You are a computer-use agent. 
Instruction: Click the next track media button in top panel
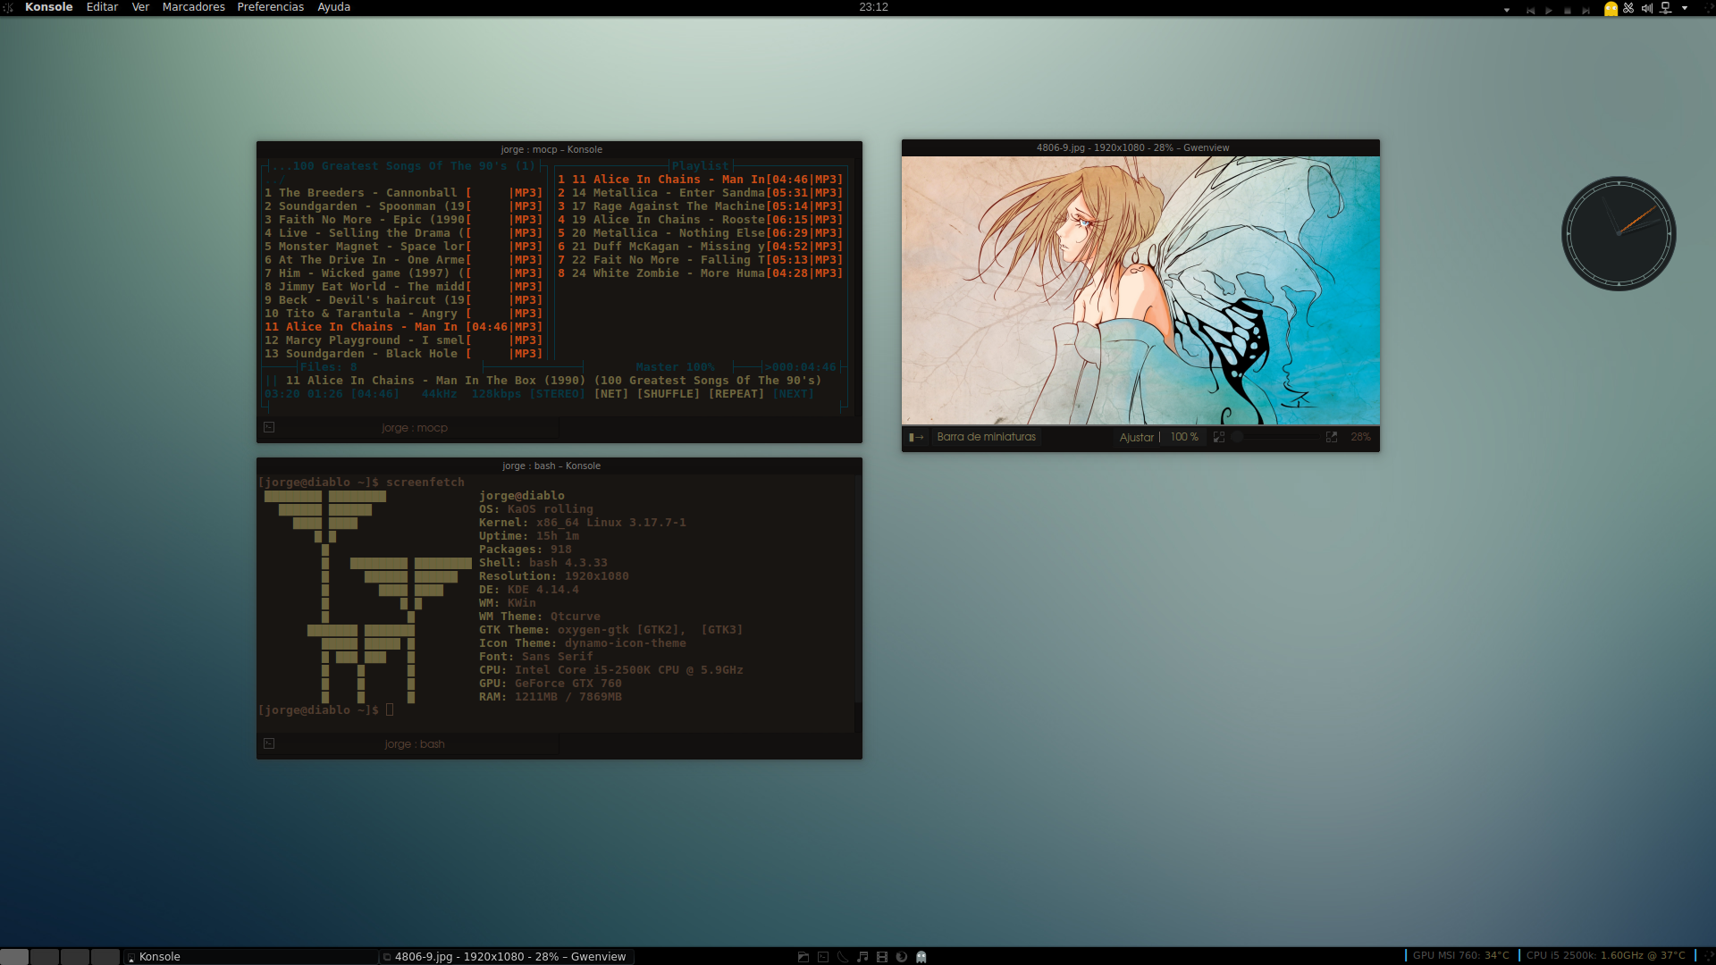[x=1586, y=10]
